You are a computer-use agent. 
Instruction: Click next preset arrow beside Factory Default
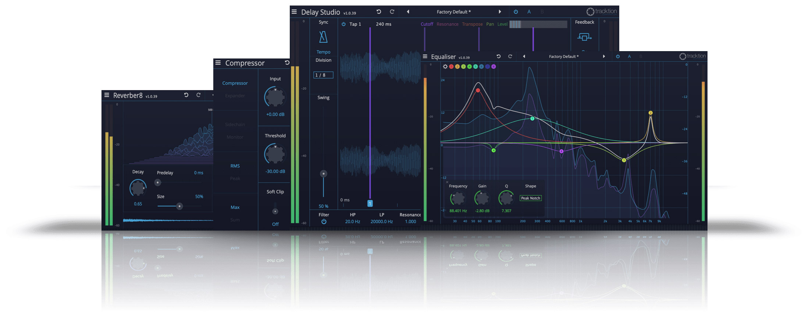[x=500, y=11]
